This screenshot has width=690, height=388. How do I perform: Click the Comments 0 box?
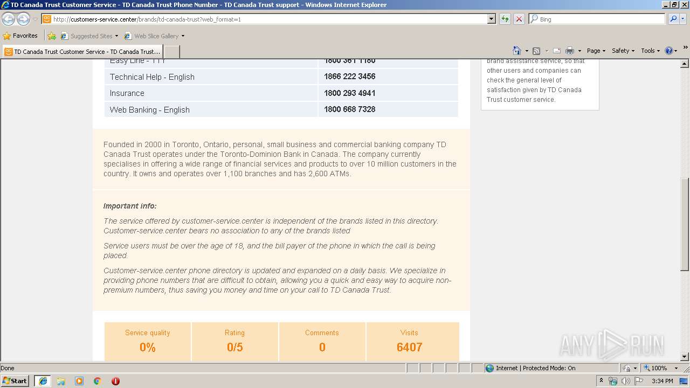tap(322, 342)
